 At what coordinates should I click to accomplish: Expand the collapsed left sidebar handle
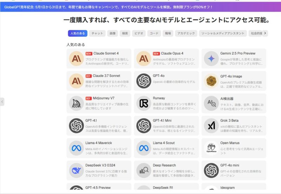2,102
